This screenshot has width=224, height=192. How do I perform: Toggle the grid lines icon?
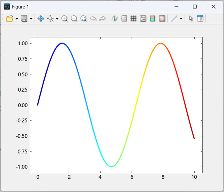tap(134, 19)
